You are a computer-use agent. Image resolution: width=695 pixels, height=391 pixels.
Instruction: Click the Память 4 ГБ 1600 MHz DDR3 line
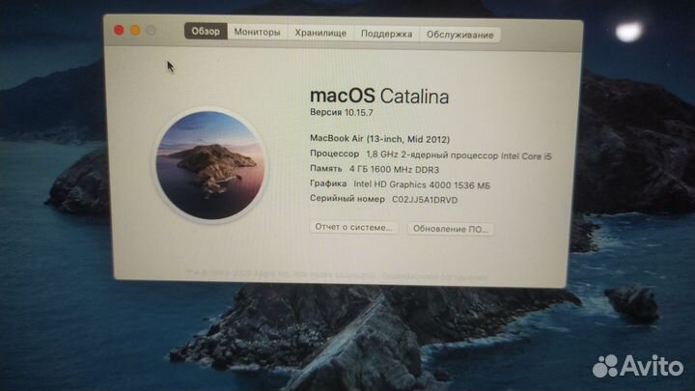point(375,169)
